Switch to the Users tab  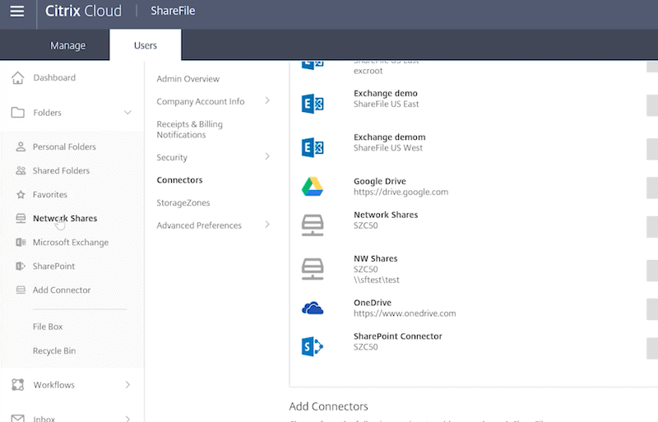[x=146, y=45]
